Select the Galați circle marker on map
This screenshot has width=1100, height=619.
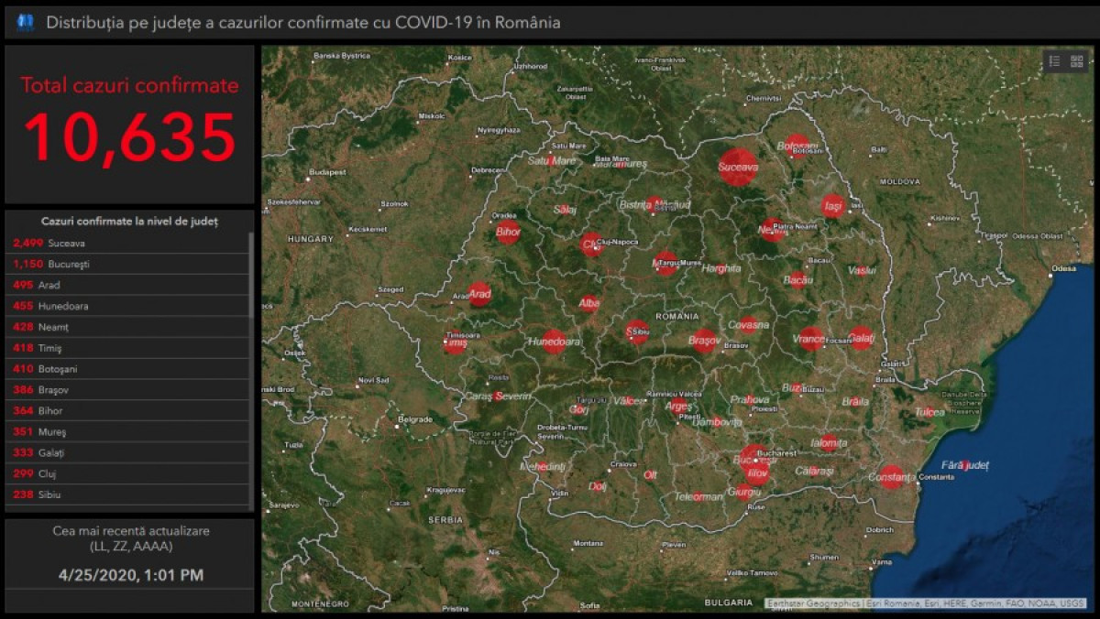coord(861,339)
